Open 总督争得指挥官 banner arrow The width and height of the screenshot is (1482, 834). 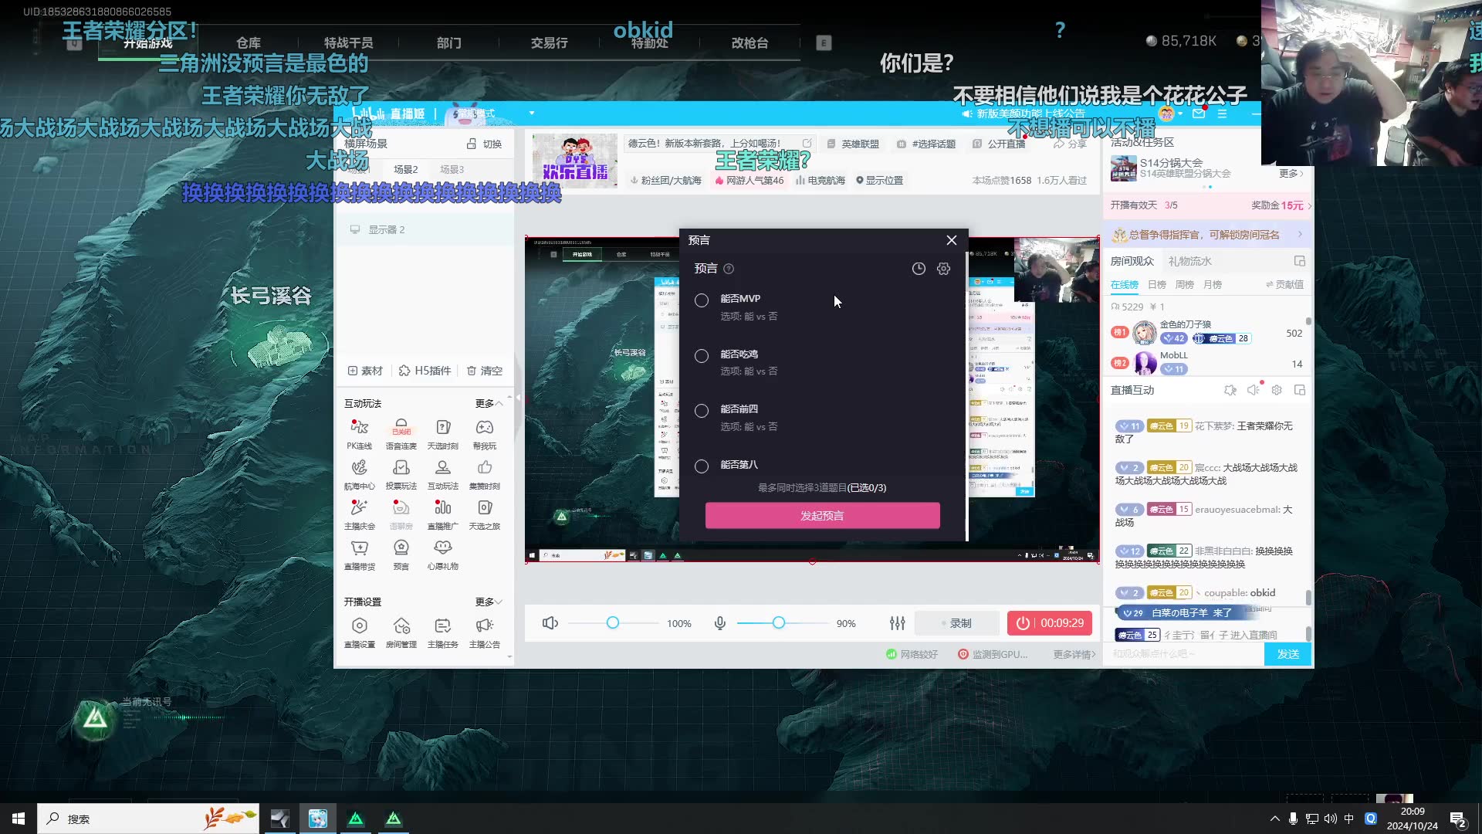coord(1301,234)
